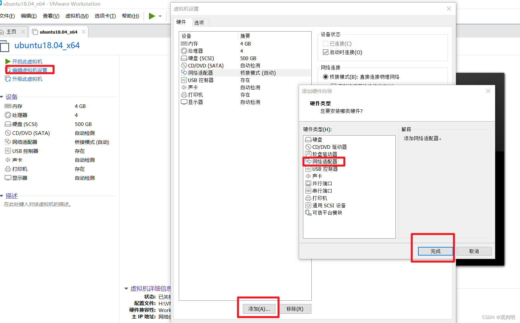This screenshot has width=520, height=323.
Task: Close the 虚拟机设置 dialog
Action: tap(449, 9)
